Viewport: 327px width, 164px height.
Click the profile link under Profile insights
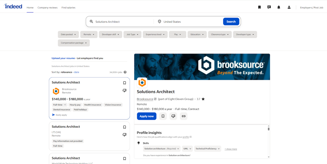coord(186,137)
